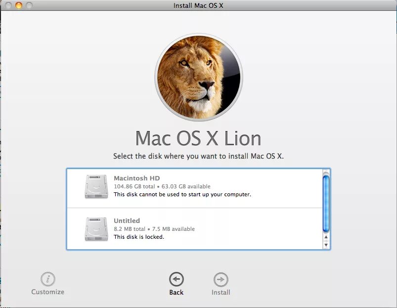Click "8.2 MB total • 7.5 MB available" text

click(154, 229)
